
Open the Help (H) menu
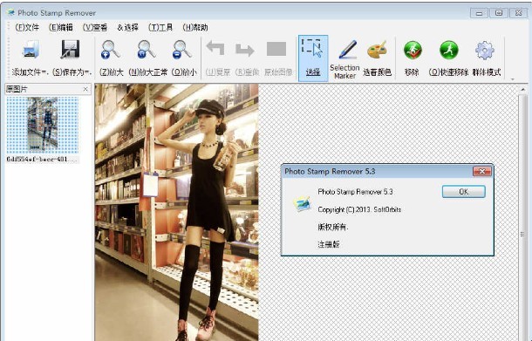tap(195, 28)
